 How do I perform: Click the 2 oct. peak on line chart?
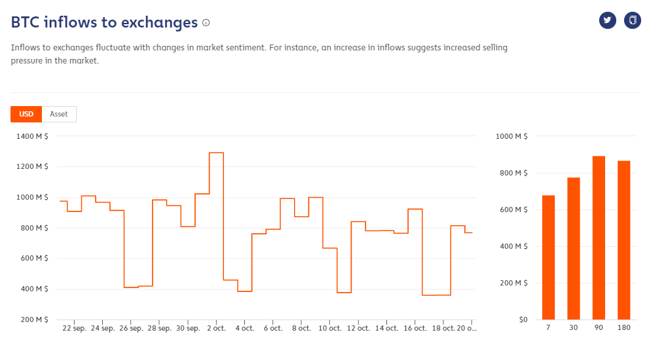click(216, 153)
